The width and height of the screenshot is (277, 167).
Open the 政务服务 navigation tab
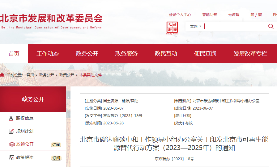(126, 54)
